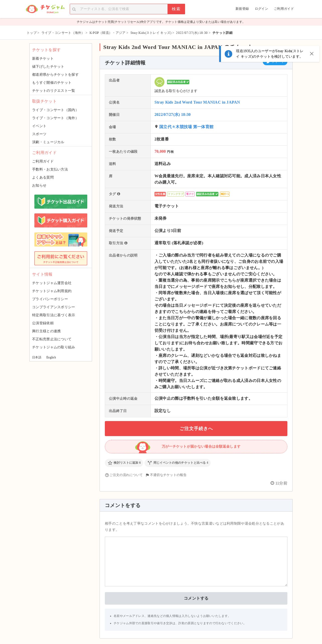Viewport: 322px width, 644px height.
Task: Open the ご利用前にご覧ください banner
Action: coord(61,258)
